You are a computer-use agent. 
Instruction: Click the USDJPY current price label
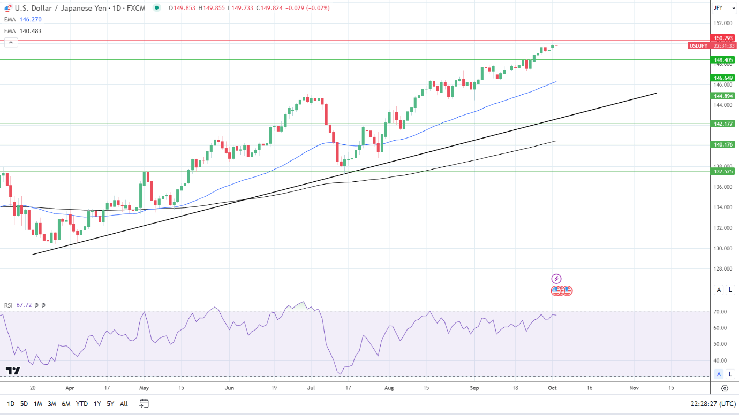click(698, 45)
